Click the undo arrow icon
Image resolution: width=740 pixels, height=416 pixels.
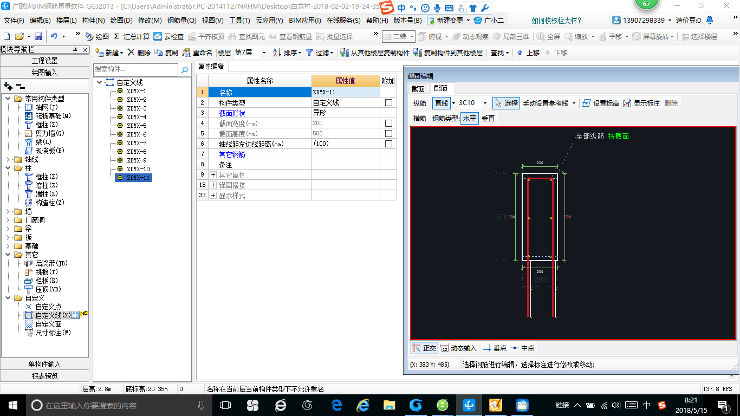pyautogui.click(x=54, y=36)
